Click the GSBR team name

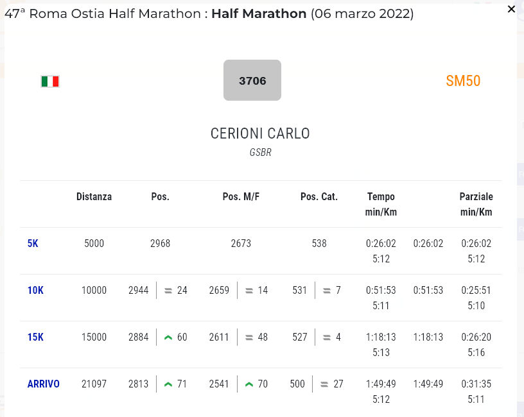tap(260, 153)
